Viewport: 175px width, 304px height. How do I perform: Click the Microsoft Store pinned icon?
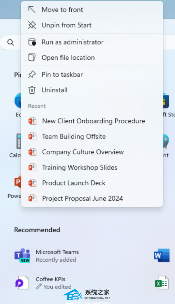[x=166, y=101]
